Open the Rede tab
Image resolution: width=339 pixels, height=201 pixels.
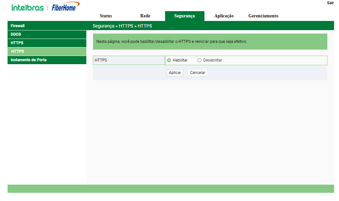click(x=145, y=16)
